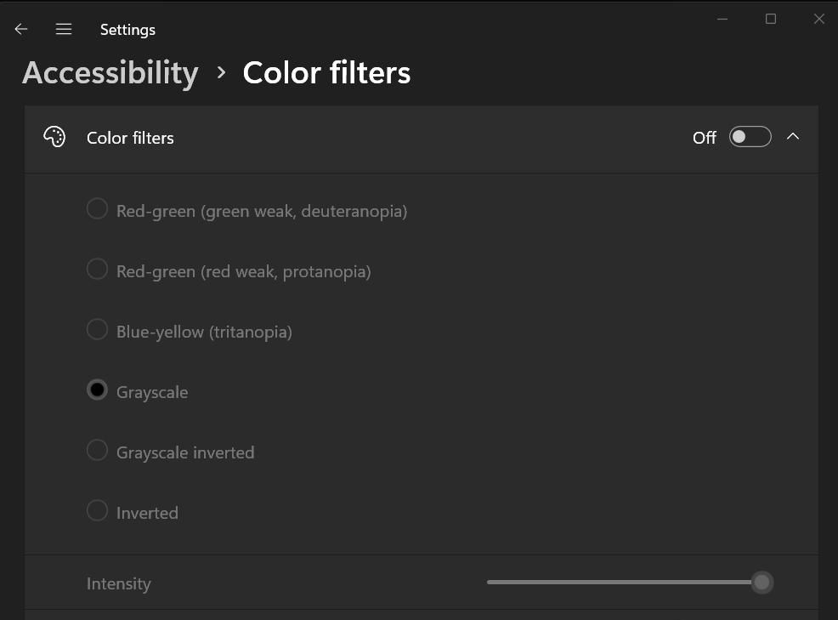Click the back arrow icon

(20, 28)
